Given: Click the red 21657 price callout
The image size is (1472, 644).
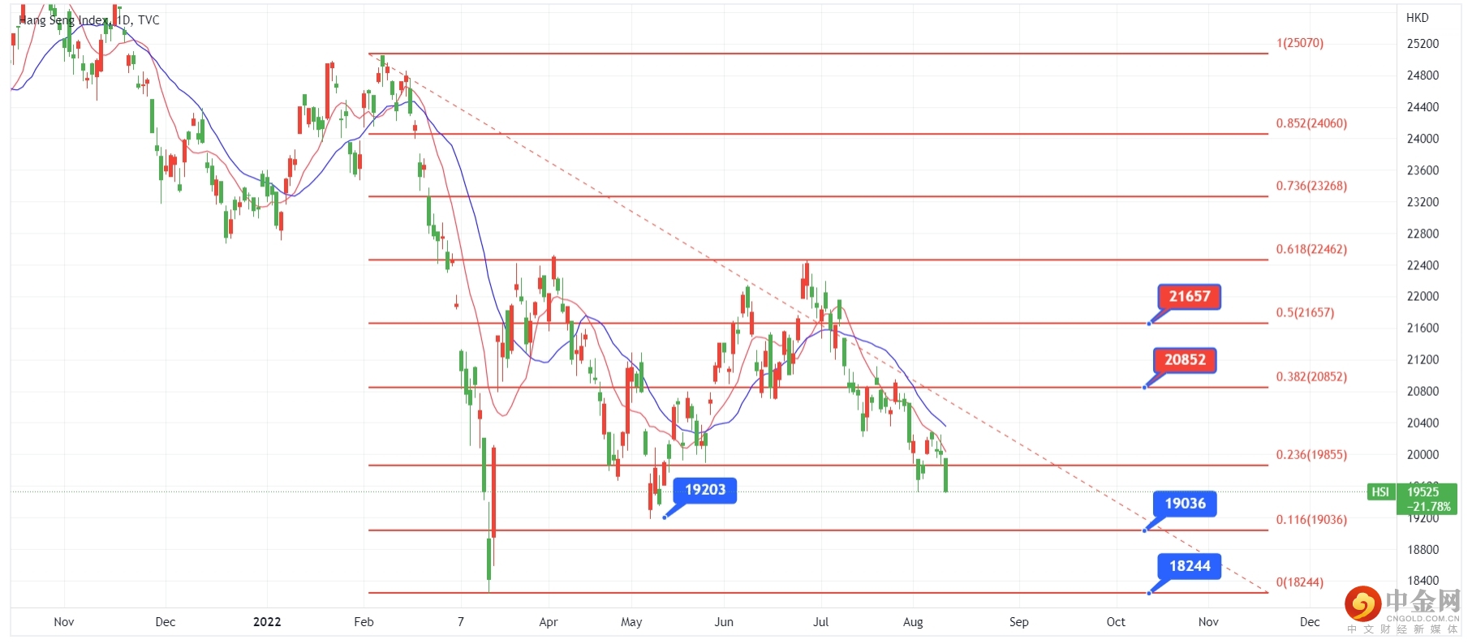Looking at the screenshot, I should click(1189, 297).
